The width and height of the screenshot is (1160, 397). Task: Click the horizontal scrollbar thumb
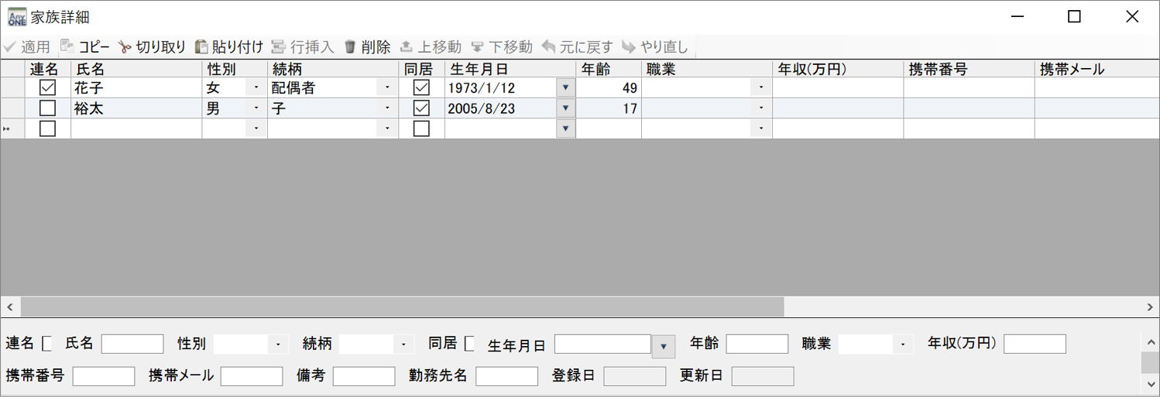click(x=403, y=307)
